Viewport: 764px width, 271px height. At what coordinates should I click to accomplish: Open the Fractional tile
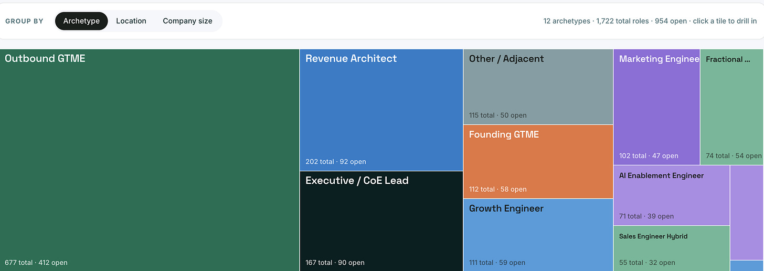point(732,107)
